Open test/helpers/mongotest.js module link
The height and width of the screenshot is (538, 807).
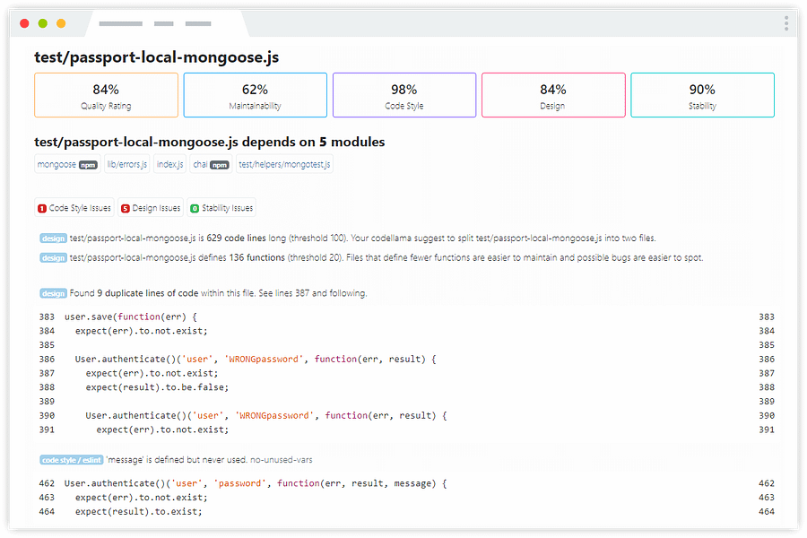click(x=284, y=165)
